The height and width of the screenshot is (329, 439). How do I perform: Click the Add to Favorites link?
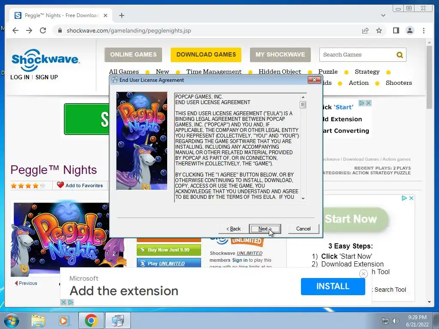coord(84,185)
